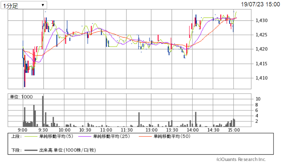Click the volume axis label 4
Screen dimensions: 287x164
257,116
